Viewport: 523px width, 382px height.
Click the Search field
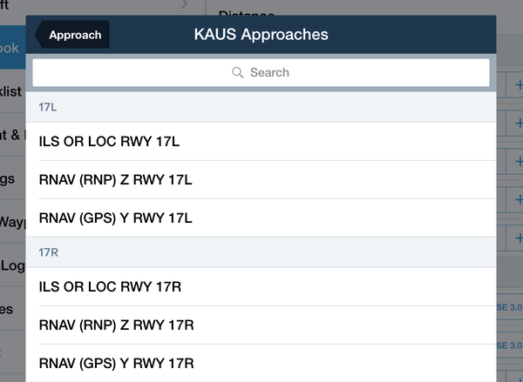click(x=261, y=72)
